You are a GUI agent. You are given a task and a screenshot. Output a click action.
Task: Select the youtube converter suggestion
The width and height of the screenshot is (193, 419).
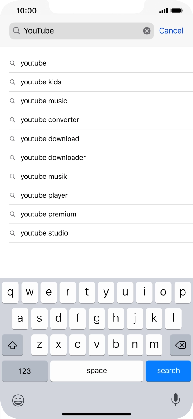point(50,119)
